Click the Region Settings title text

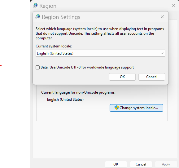point(61,17)
